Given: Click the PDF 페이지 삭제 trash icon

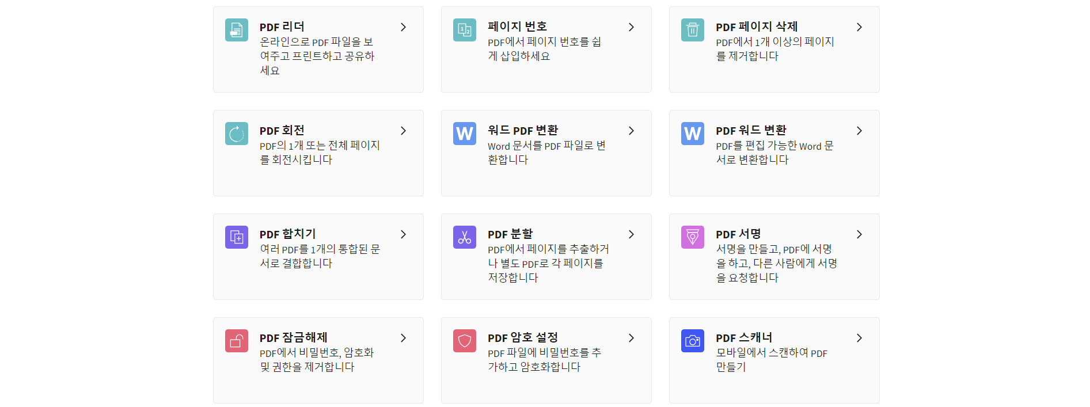Looking at the screenshot, I should [693, 30].
